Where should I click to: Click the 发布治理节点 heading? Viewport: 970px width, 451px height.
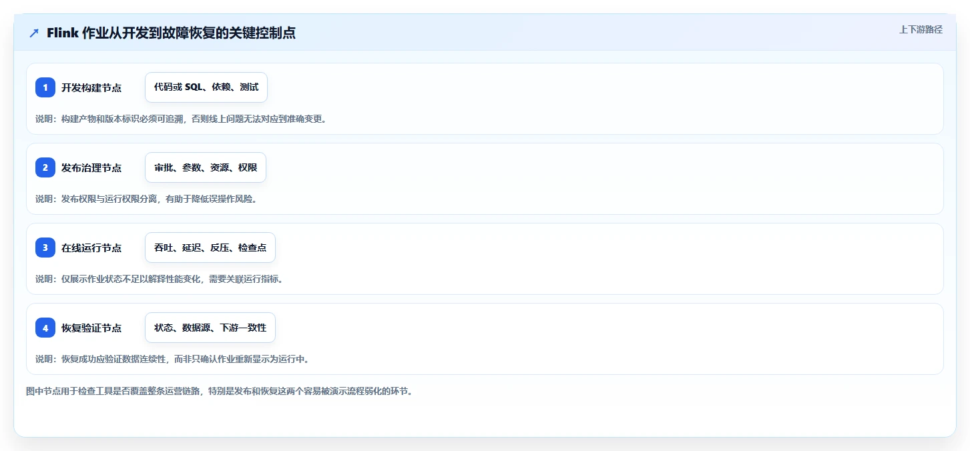click(x=91, y=167)
